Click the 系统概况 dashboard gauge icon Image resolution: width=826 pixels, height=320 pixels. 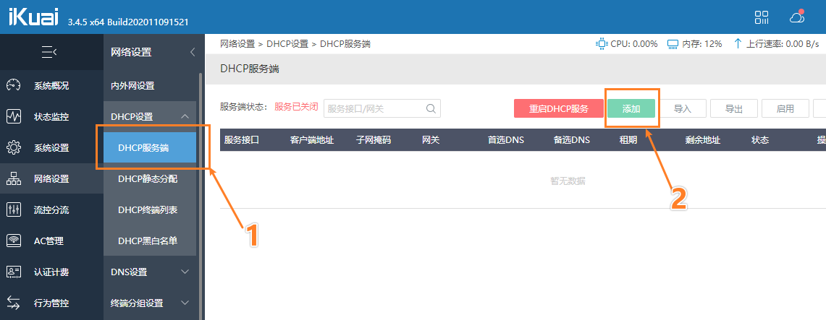(14, 86)
